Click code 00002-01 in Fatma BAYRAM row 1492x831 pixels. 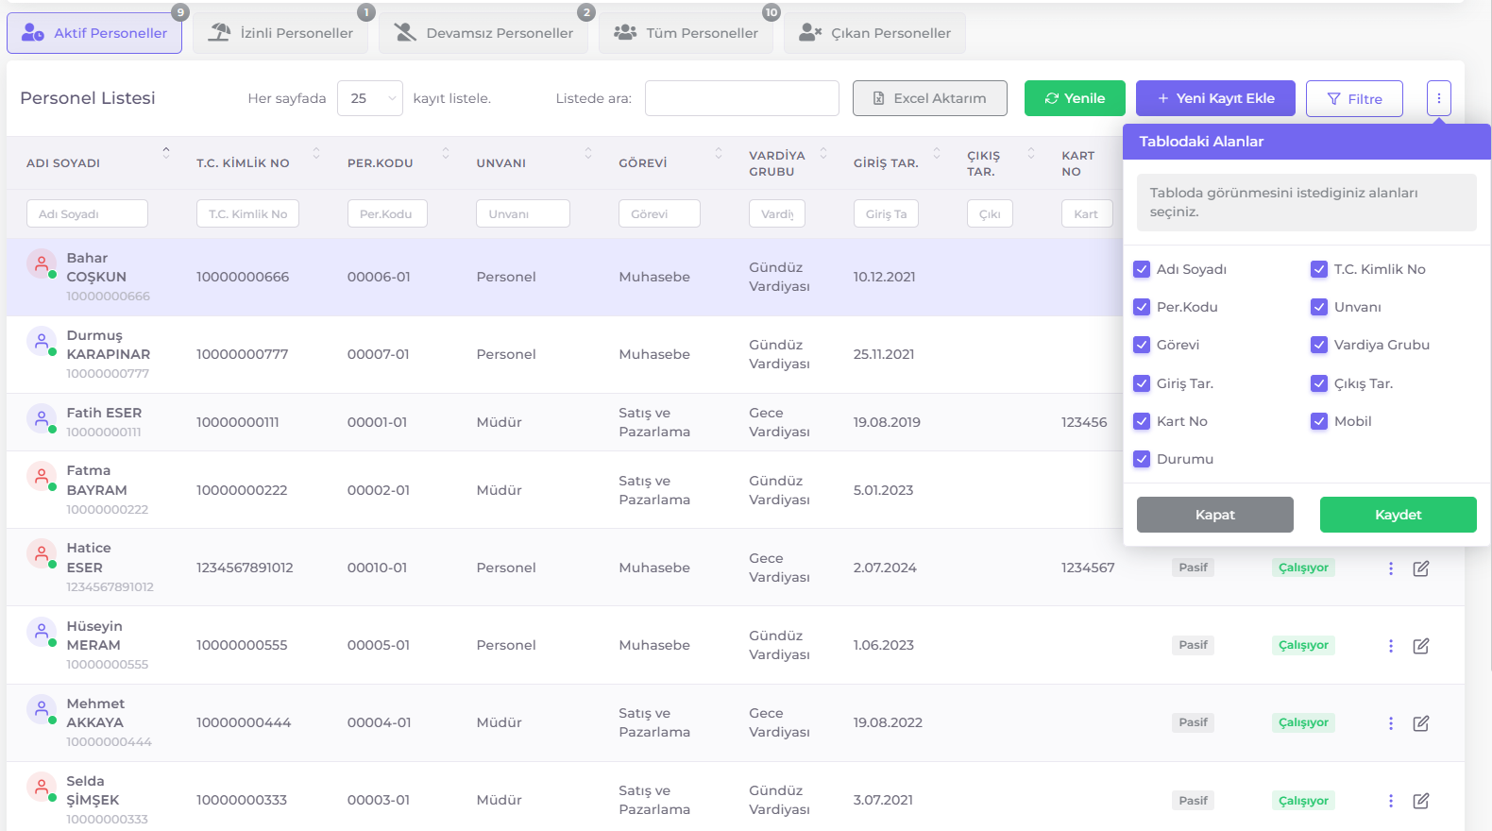[x=379, y=490]
